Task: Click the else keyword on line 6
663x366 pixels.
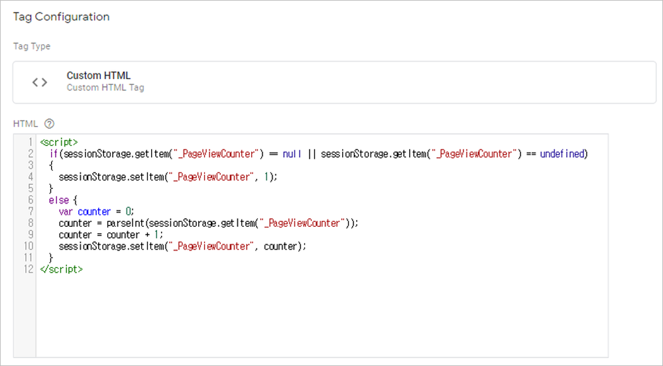Action: click(x=59, y=200)
